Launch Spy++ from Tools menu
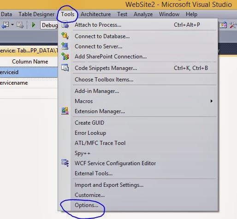The height and width of the screenshot is (219, 237). [x=138, y=153]
